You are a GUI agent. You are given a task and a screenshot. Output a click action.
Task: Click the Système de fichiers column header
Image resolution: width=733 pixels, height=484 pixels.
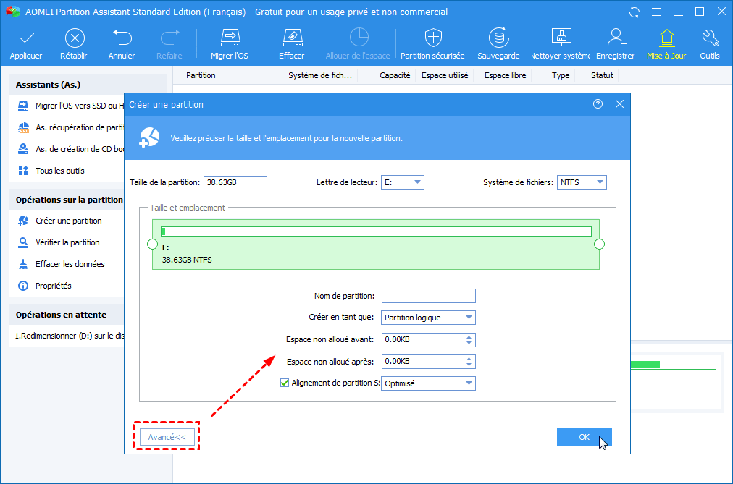click(320, 75)
